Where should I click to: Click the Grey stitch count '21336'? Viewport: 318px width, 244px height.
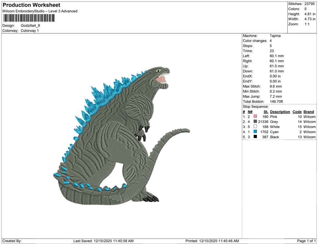[263, 122]
